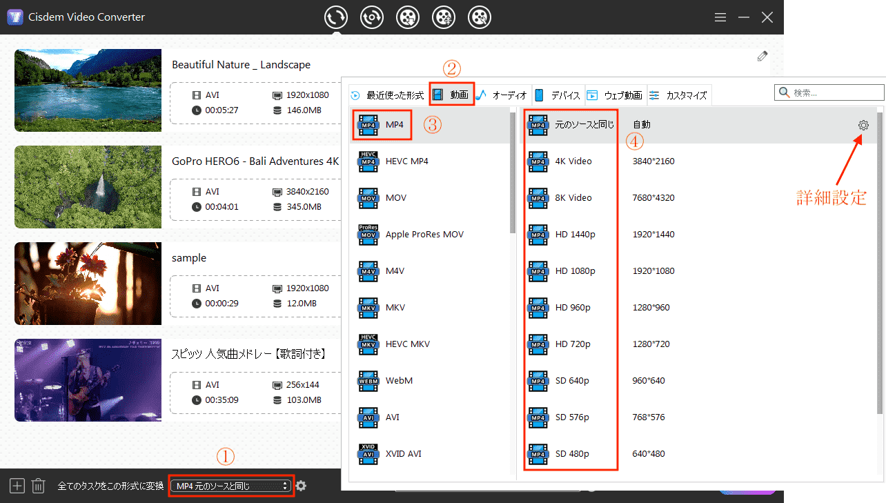Click the trash delete icon
The width and height of the screenshot is (886, 503).
pyautogui.click(x=39, y=486)
